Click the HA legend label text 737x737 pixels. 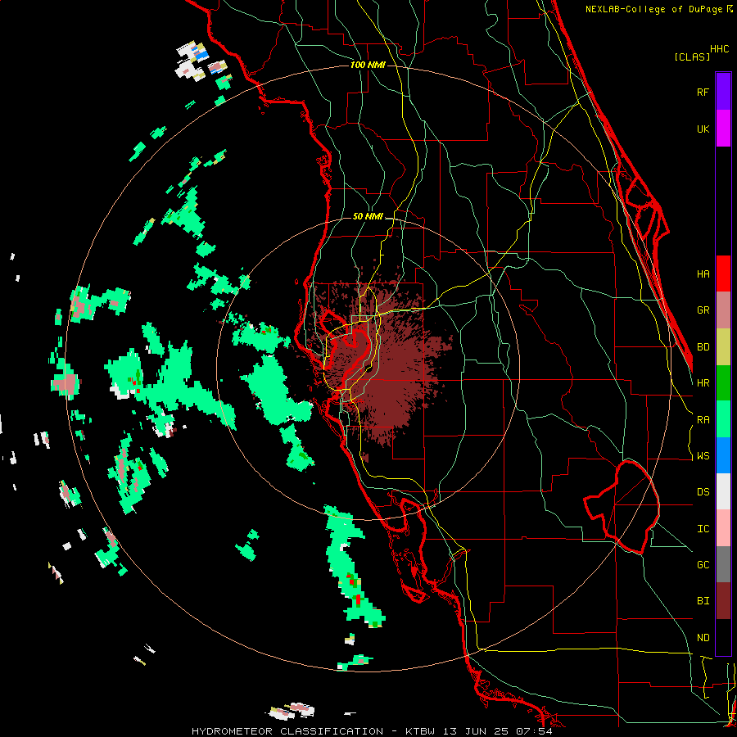(703, 274)
